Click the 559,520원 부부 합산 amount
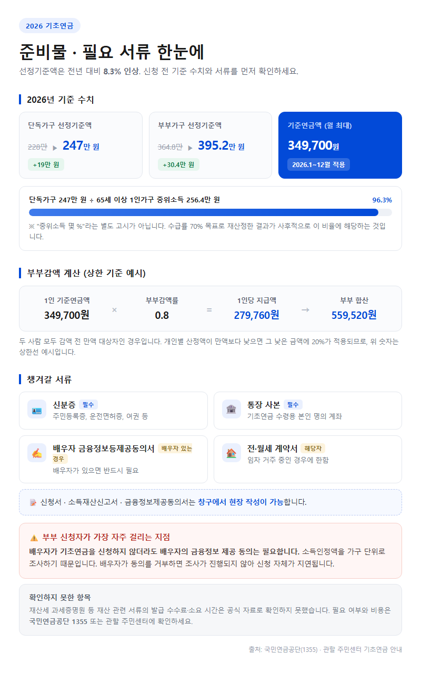421x682 pixels. point(354,315)
